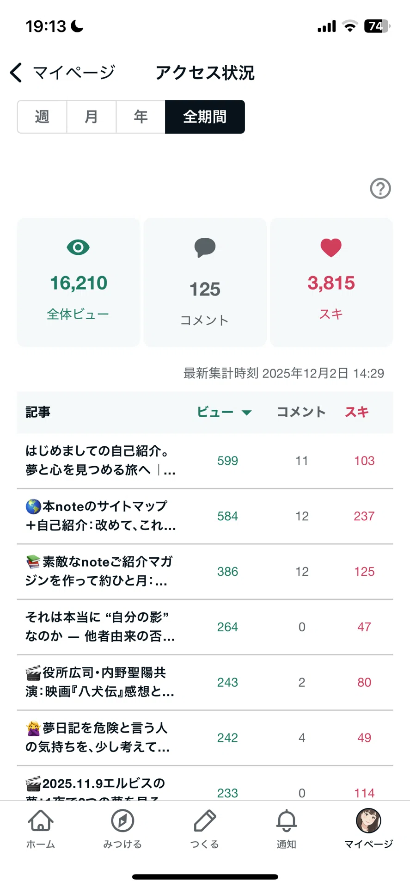Select the 年 period segment
The height and width of the screenshot is (888, 410).
(x=141, y=117)
